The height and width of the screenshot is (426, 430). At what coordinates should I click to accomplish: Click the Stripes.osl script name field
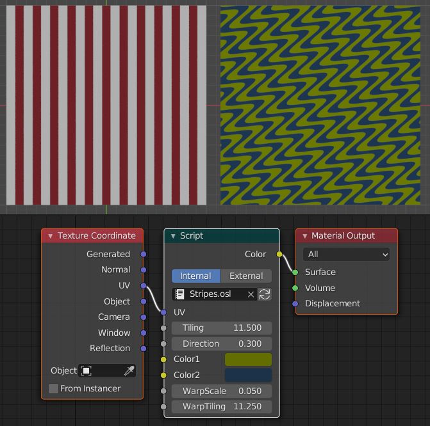[215, 294]
